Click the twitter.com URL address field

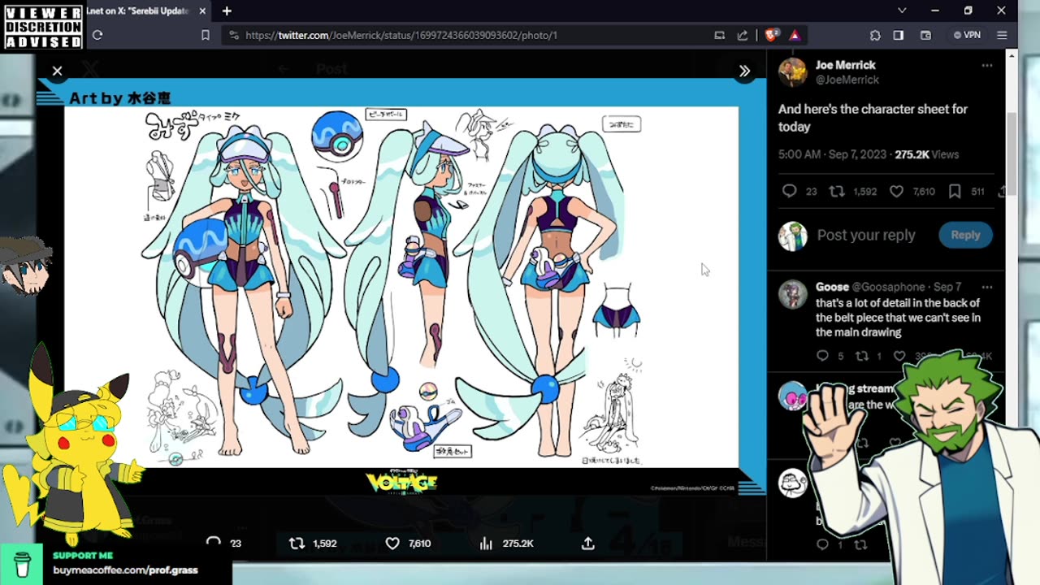(x=401, y=35)
